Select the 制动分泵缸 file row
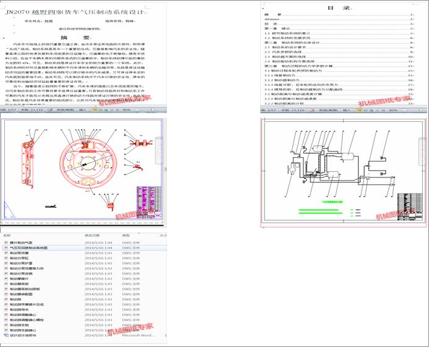Image resolution: width=429 pixels, height=347 pixels. click(84, 258)
